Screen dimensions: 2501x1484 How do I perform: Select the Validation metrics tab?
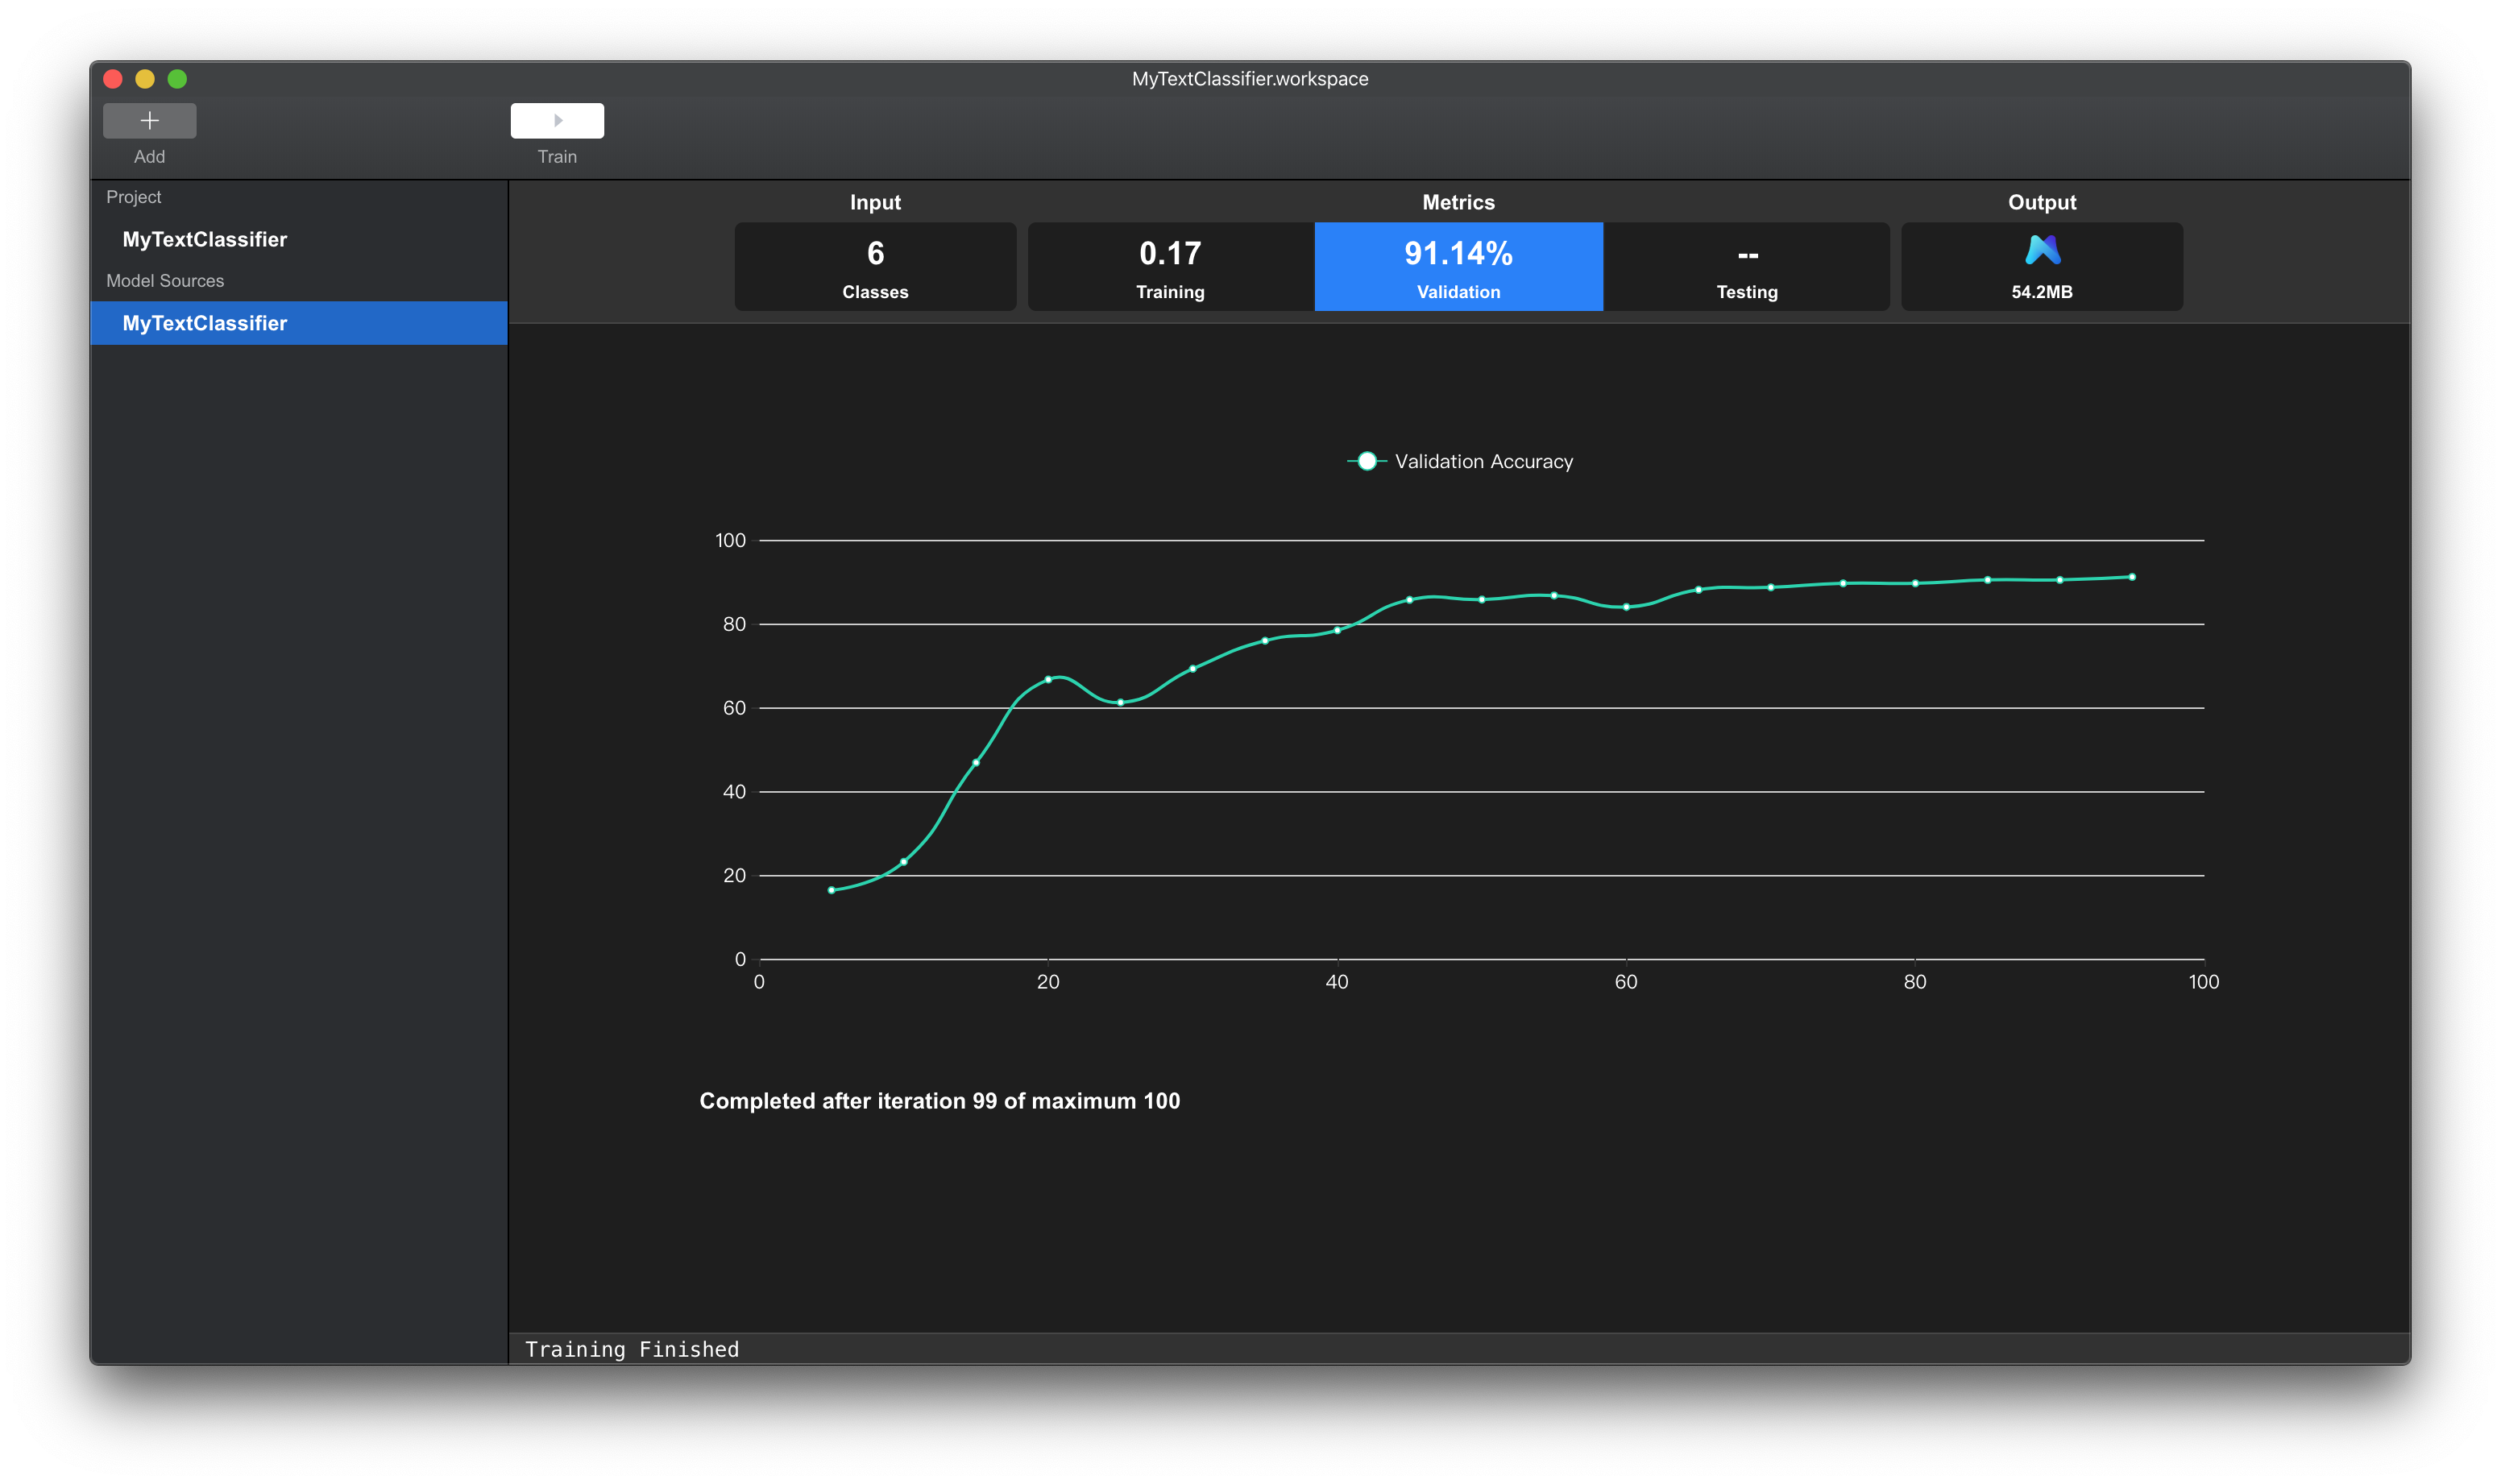click(1457, 267)
